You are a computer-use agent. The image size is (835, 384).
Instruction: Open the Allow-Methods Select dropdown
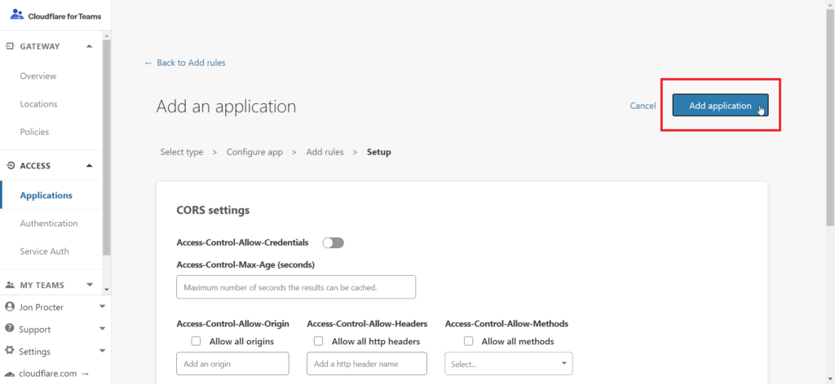point(509,364)
